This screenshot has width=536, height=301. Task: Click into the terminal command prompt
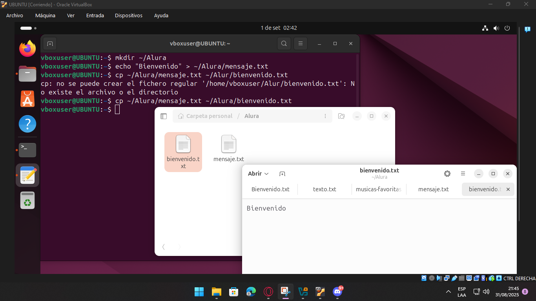click(117, 110)
